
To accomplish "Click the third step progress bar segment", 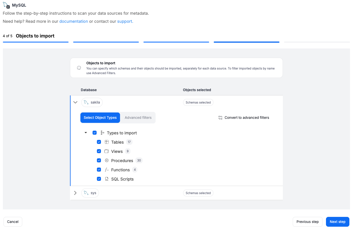I will [176, 42].
